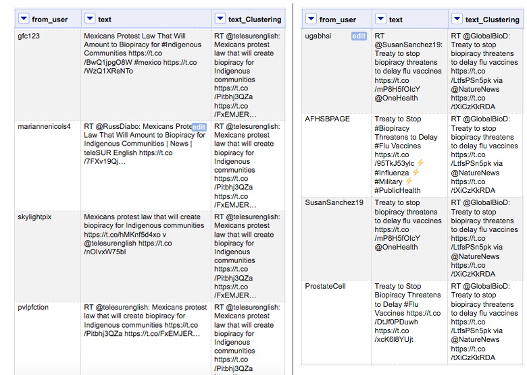
Task: Click text_Clustering cell in the SusanSanchez19 row
Action: (x=484, y=238)
